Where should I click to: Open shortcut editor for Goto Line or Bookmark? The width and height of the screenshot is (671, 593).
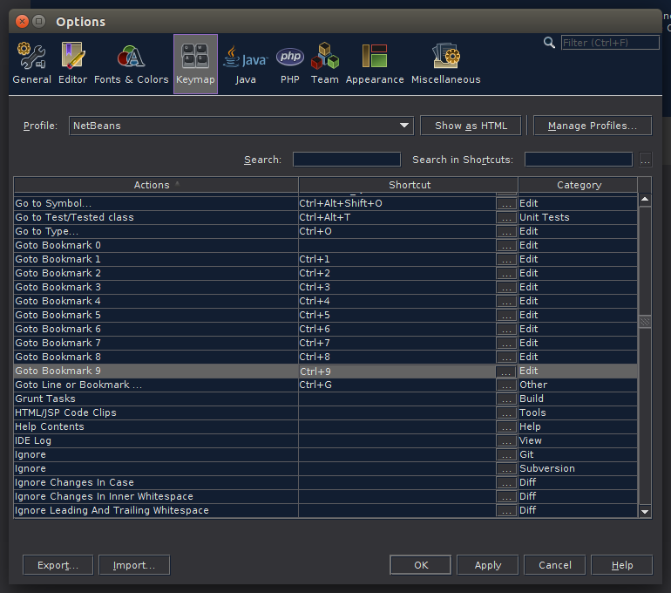(506, 385)
